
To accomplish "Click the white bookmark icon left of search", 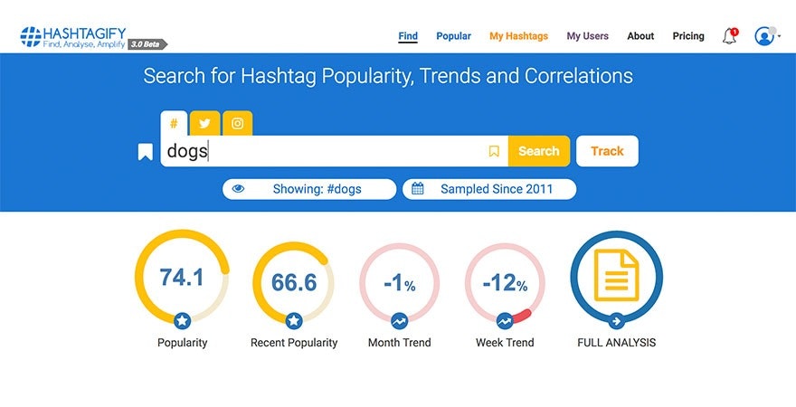I will point(145,152).
